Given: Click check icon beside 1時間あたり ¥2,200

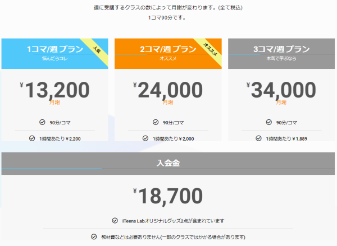Looking at the screenshot, I should tap(32, 138).
